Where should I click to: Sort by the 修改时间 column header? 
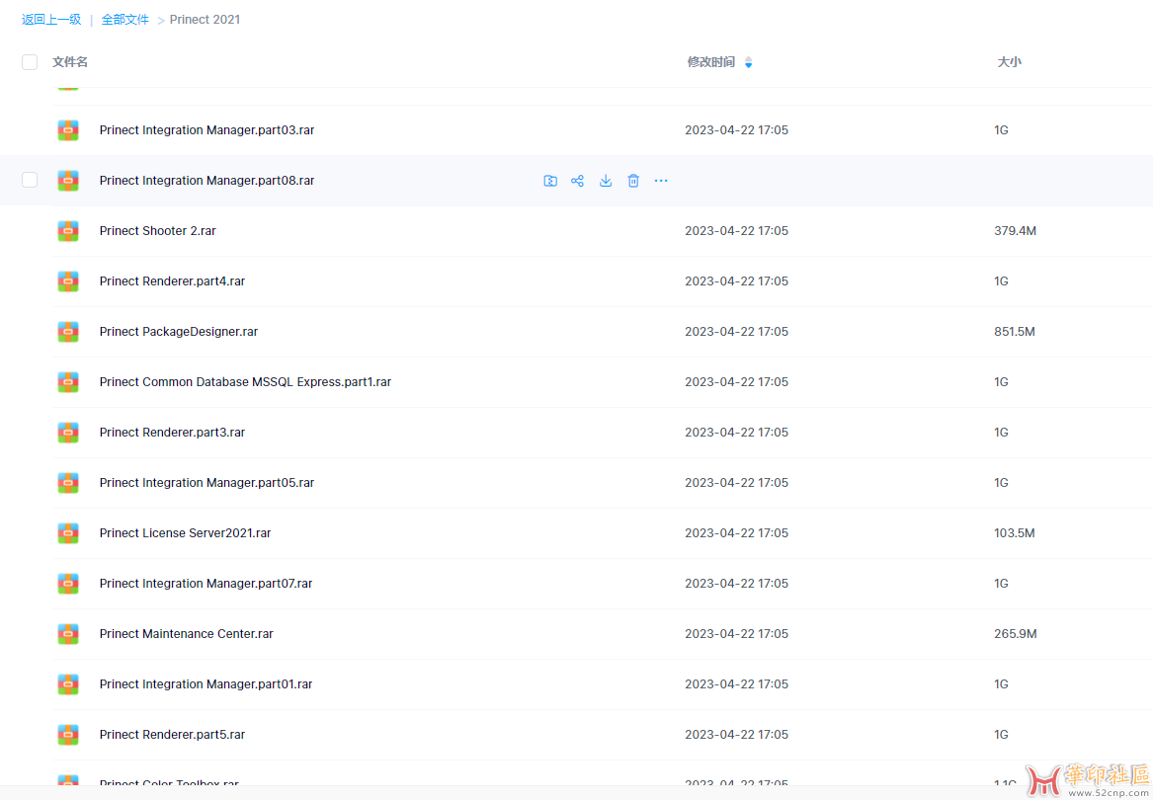pos(711,62)
